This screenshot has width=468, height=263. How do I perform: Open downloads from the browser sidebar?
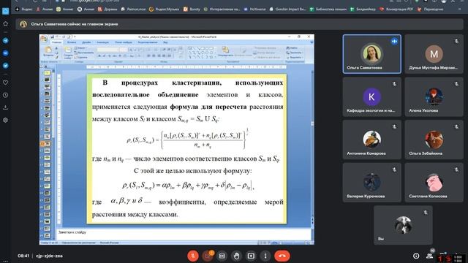click(x=5, y=107)
